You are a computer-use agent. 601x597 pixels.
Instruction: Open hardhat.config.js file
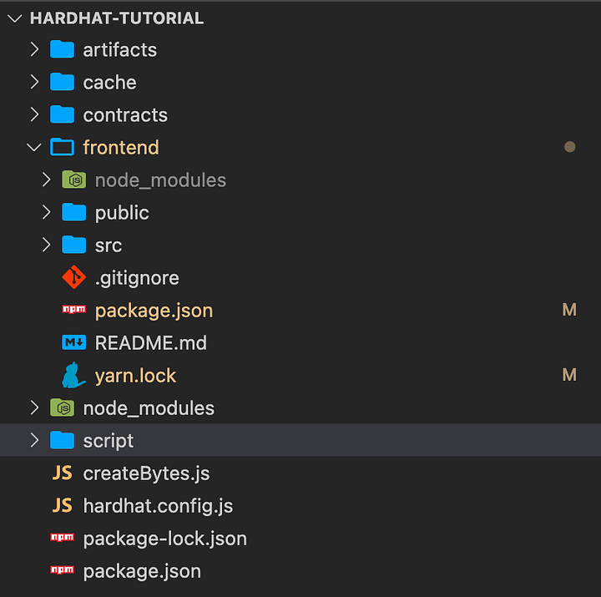pyautogui.click(x=158, y=506)
